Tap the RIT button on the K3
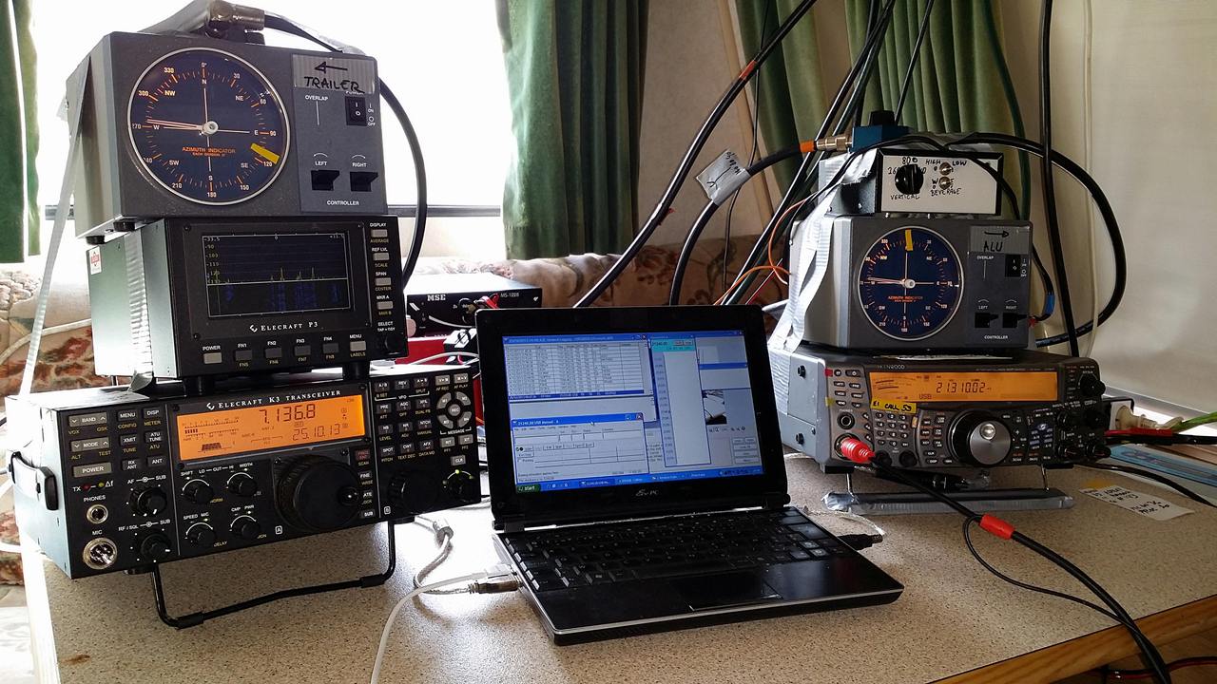 (x=447, y=442)
